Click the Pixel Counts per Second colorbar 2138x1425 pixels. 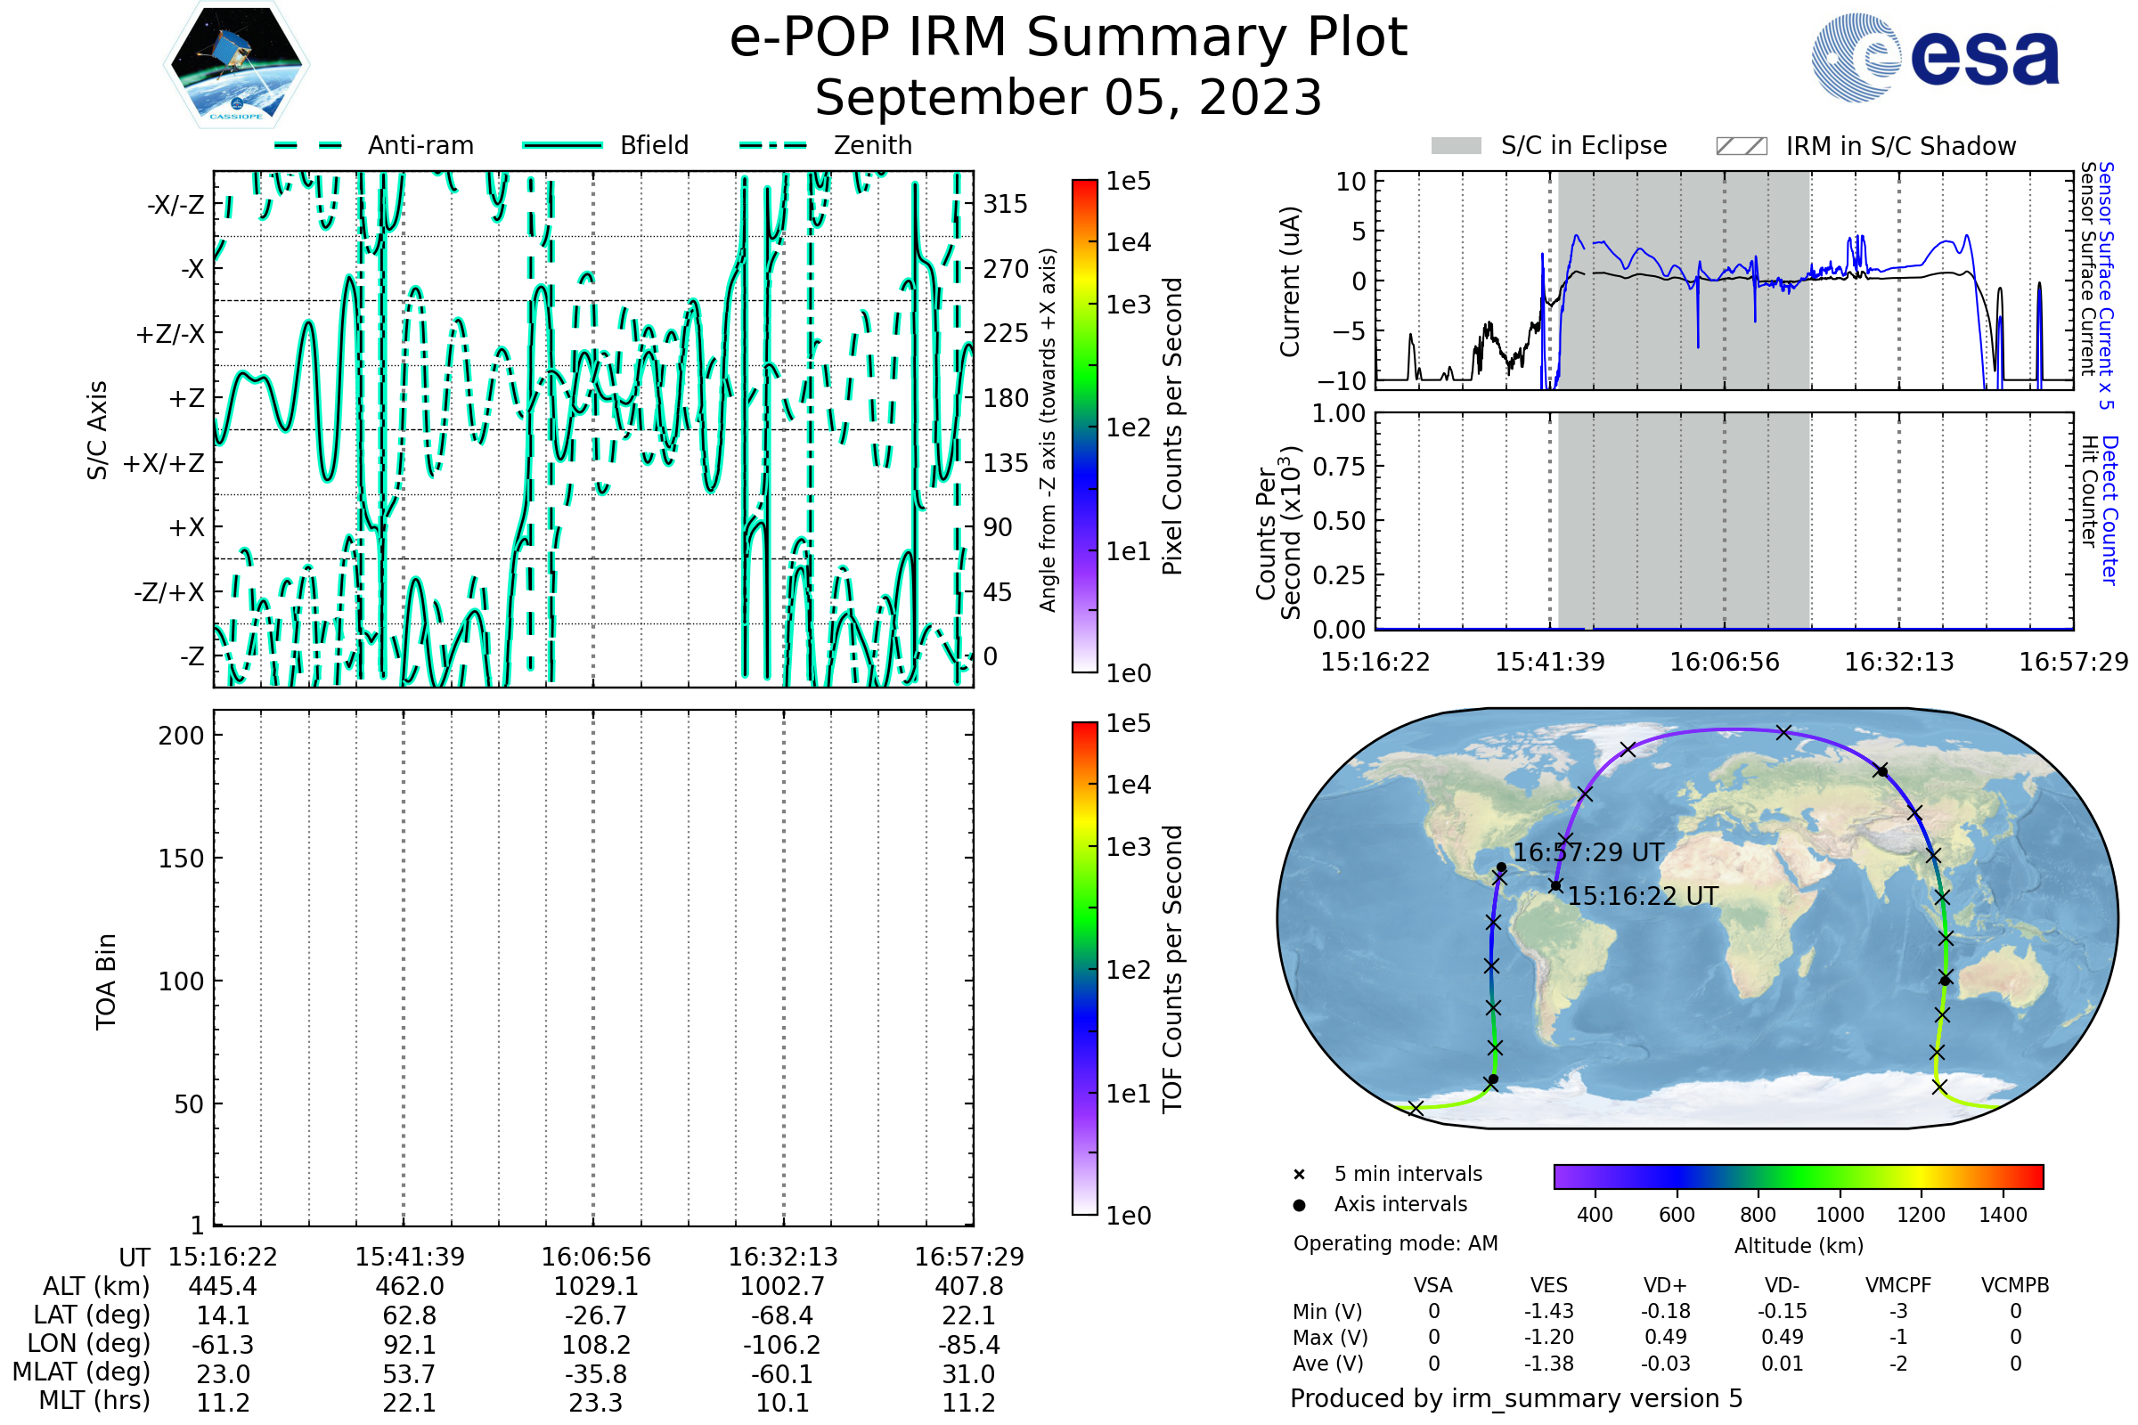click(1084, 427)
